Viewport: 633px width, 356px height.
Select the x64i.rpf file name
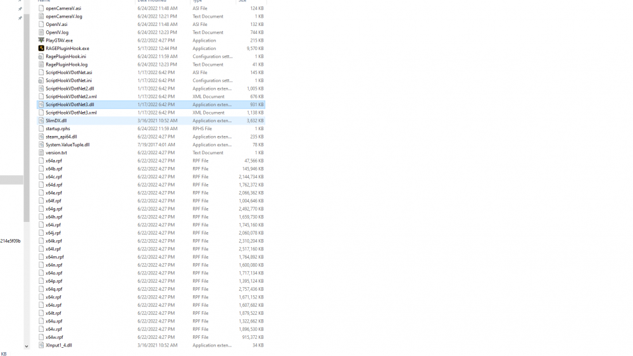(53, 225)
